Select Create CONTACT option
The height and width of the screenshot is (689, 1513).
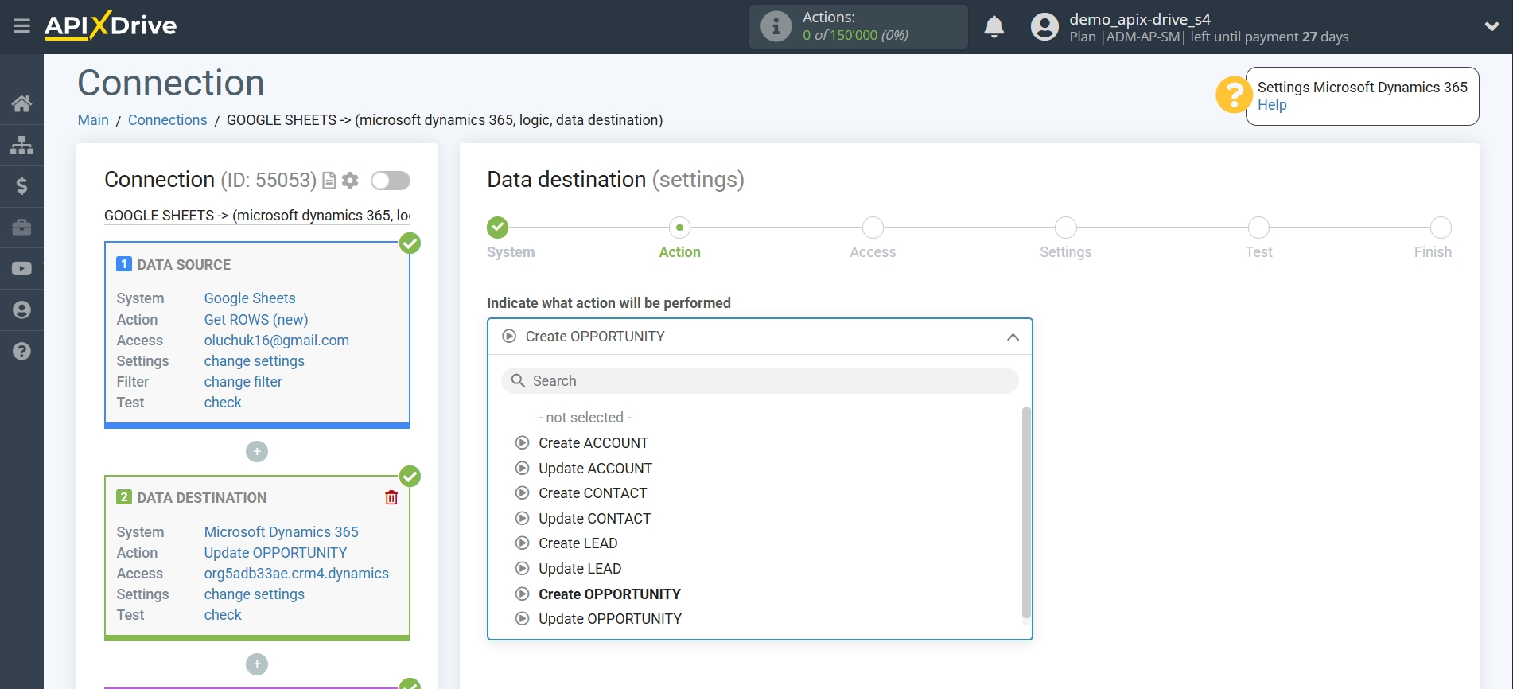pos(593,493)
